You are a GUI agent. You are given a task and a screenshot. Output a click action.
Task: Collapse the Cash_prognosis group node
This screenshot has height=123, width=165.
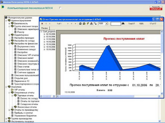tap(42, 32)
